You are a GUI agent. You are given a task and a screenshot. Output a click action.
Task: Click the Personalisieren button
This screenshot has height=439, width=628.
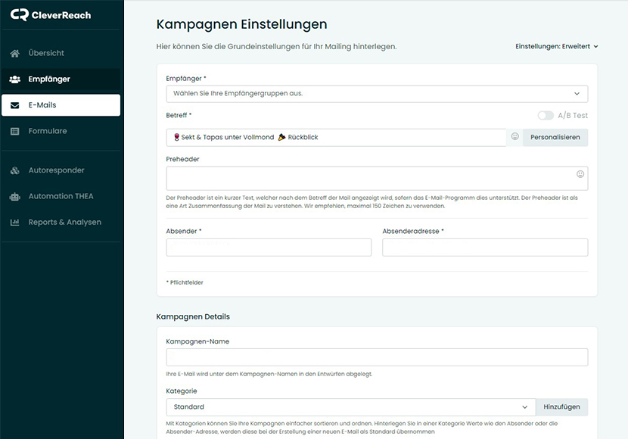(555, 138)
